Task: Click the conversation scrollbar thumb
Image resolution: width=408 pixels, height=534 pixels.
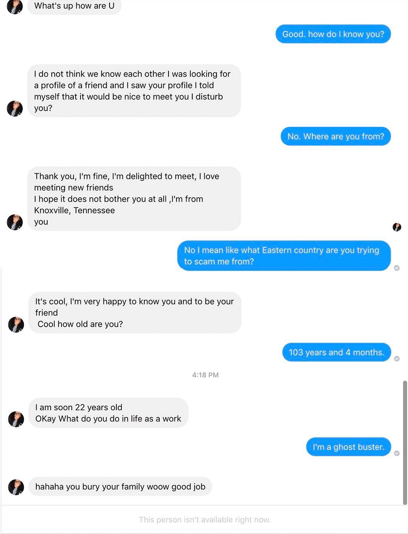Action: (x=405, y=442)
